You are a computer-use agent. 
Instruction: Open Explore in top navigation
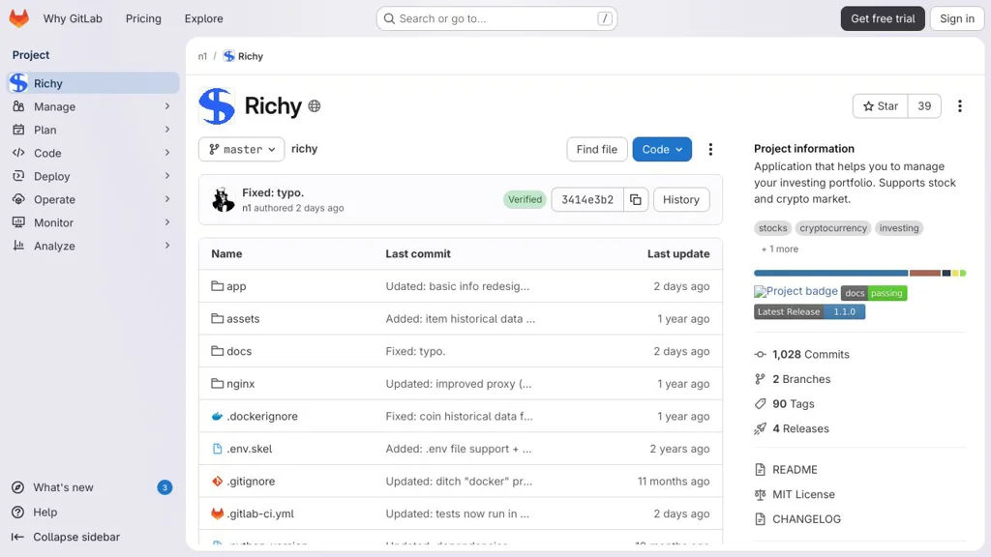203,18
